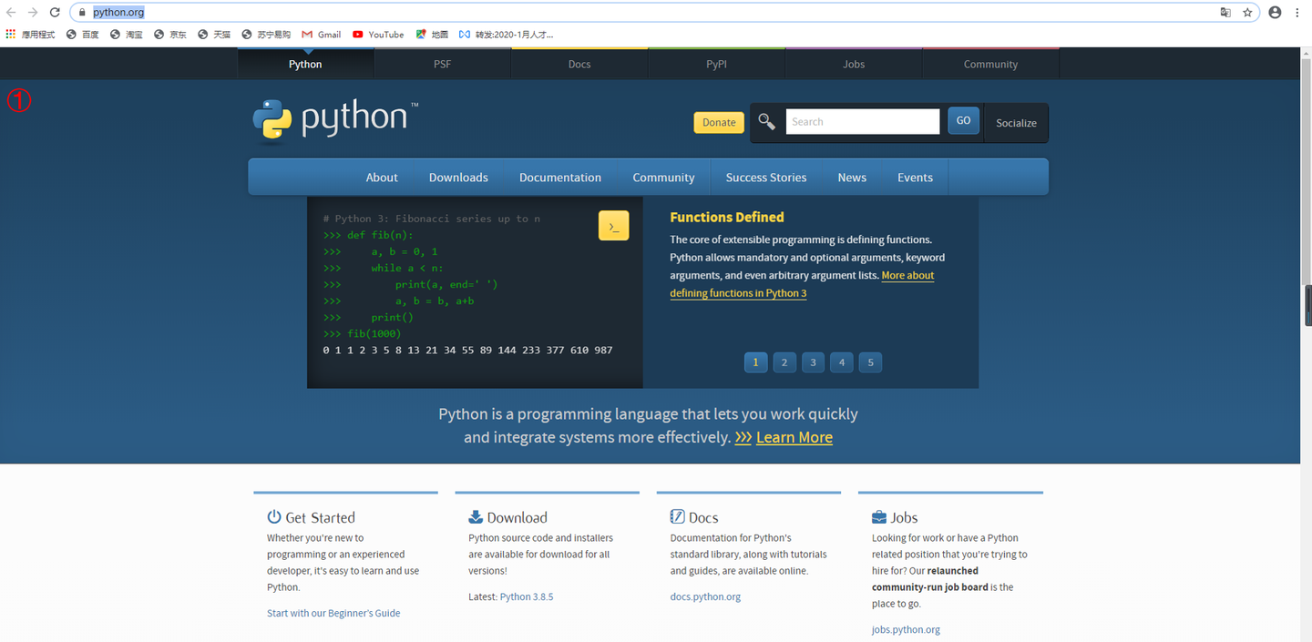Show slide 4 of the code carousel
1312x642 pixels.
pos(842,362)
